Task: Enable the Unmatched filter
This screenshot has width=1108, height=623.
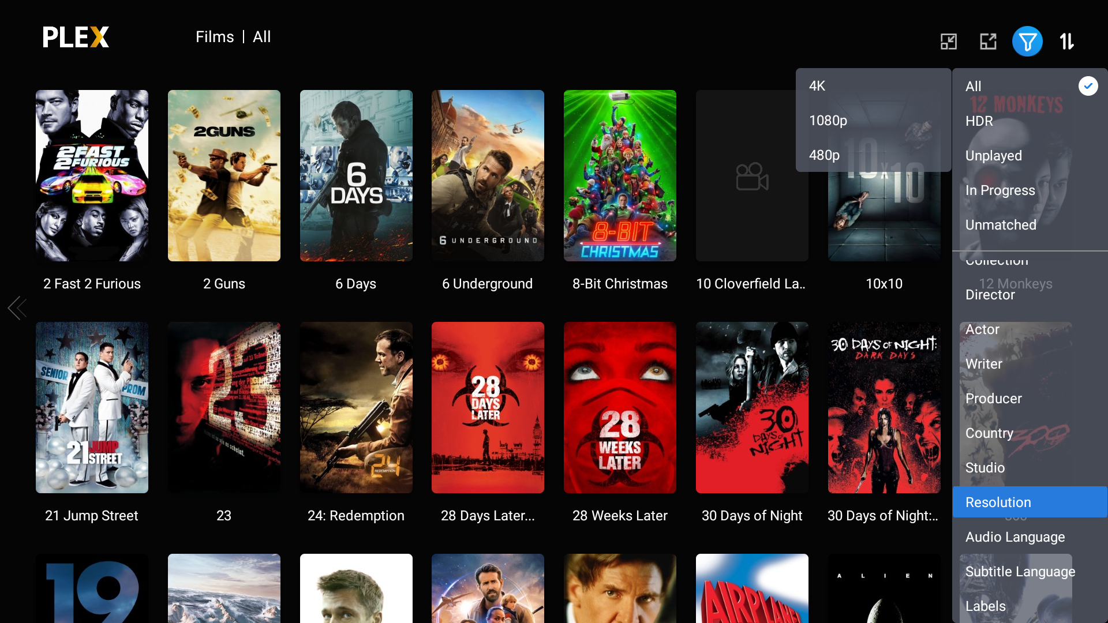Action: click(1030, 225)
